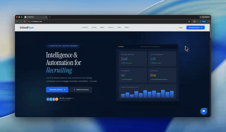Select the CrintellTech browser tab
This screenshot has width=226, height=132.
click(36, 17)
